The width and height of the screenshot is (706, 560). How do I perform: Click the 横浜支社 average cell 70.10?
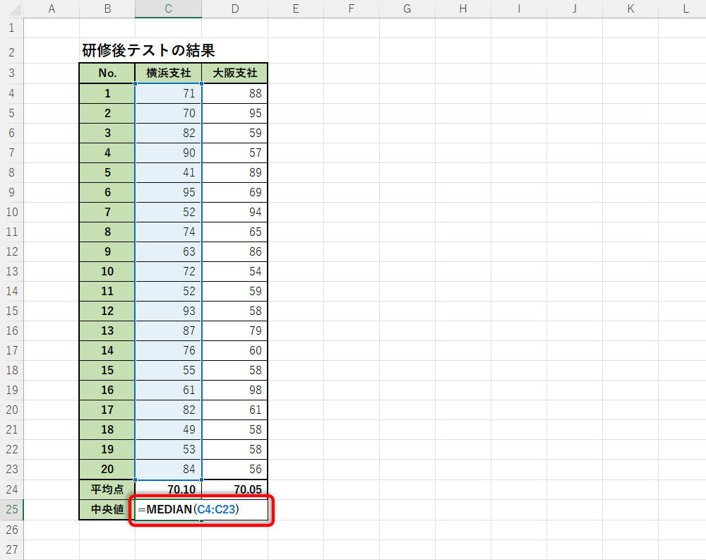click(168, 489)
